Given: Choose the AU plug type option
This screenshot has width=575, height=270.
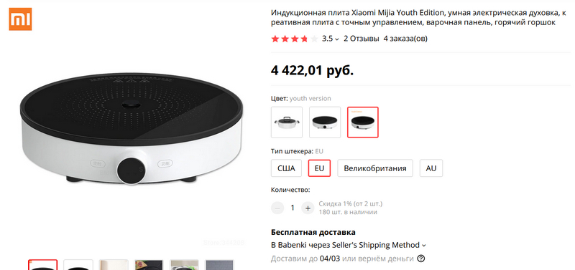Looking at the screenshot, I should [431, 168].
